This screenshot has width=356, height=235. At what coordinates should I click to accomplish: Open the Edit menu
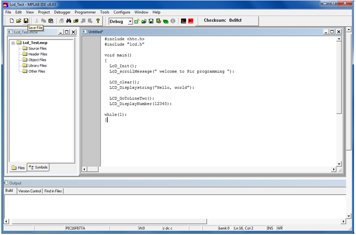(19, 12)
